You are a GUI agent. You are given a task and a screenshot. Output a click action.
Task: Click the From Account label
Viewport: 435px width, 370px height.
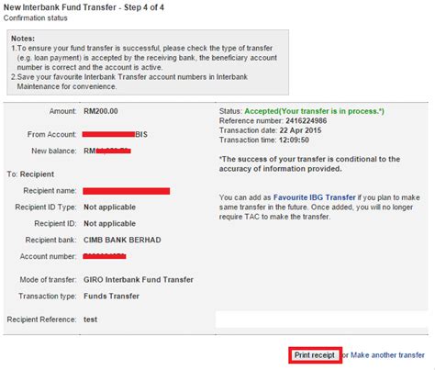coord(51,134)
